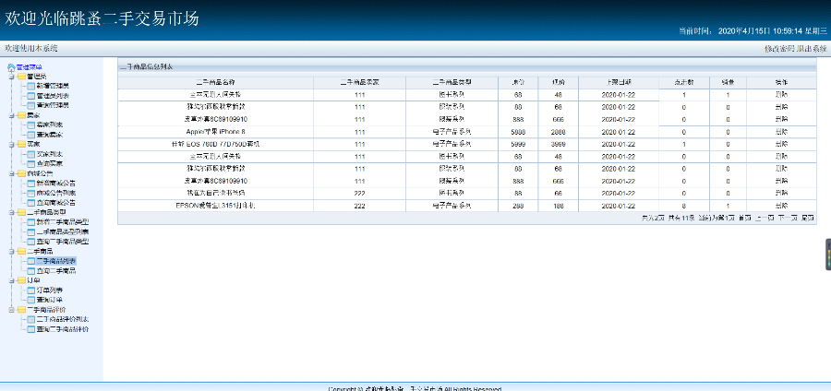Click the 修改密码 link

pos(779,49)
